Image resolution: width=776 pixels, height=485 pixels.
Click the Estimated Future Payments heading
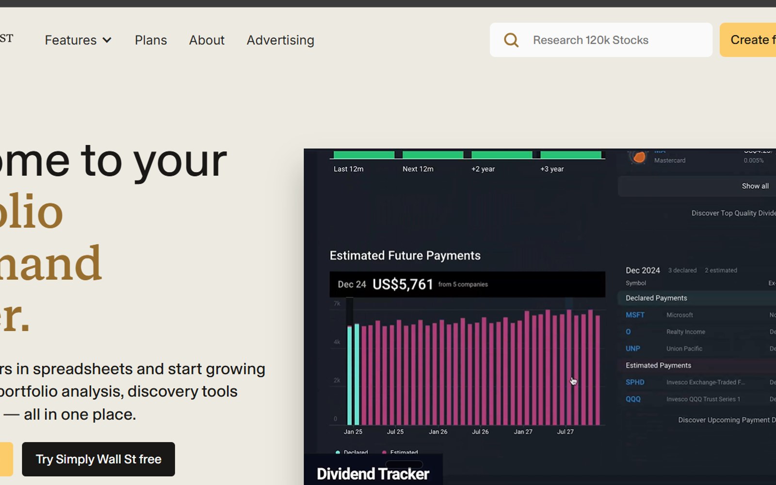[405, 256]
